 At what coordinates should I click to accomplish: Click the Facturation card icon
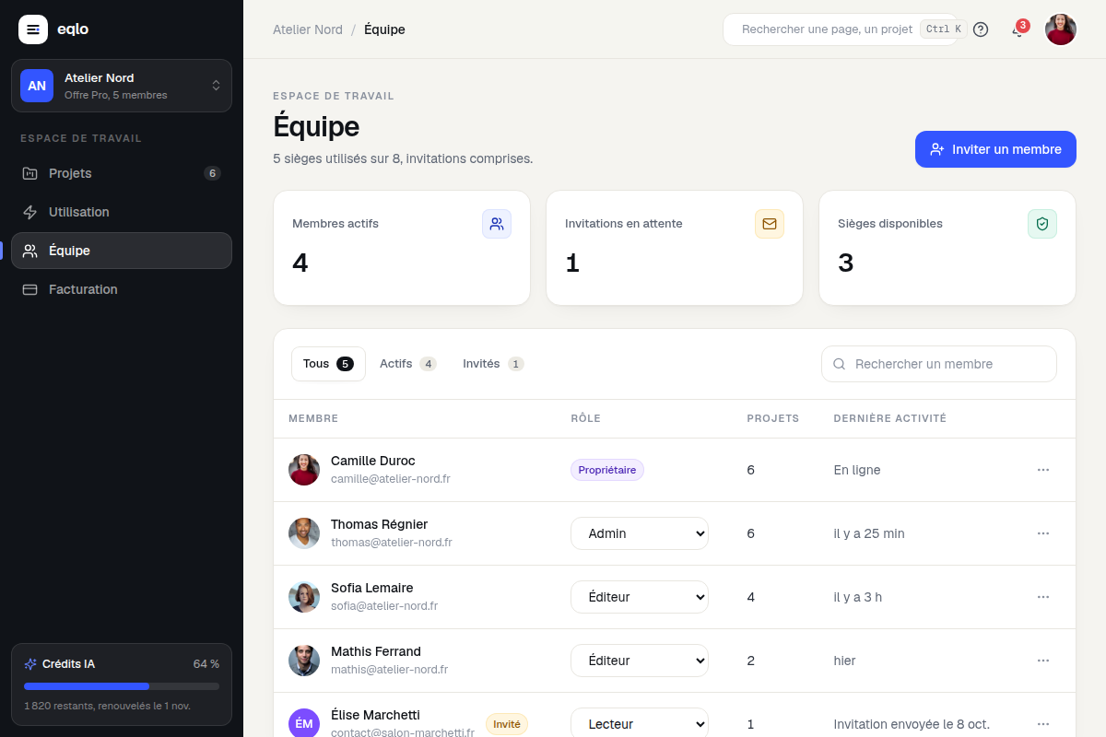(x=29, y=289)
